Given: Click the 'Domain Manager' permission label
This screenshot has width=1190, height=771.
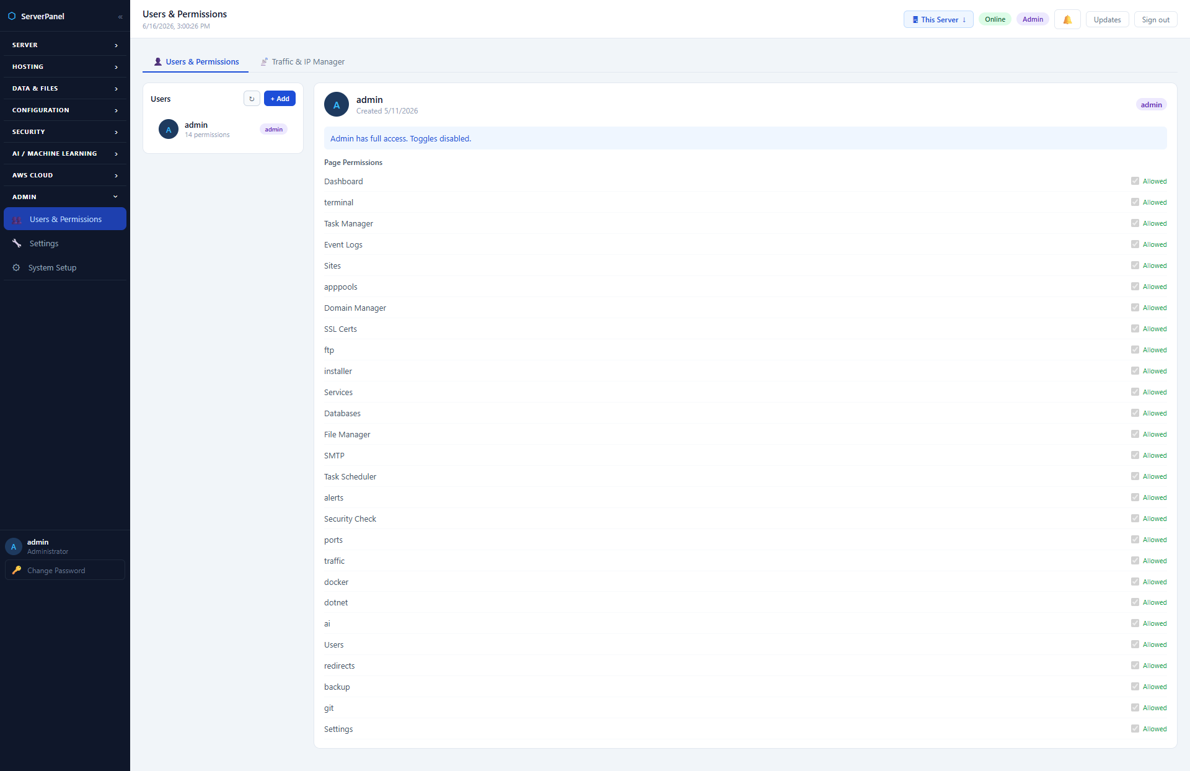Looking at the screenshot, I should (355, 308).
